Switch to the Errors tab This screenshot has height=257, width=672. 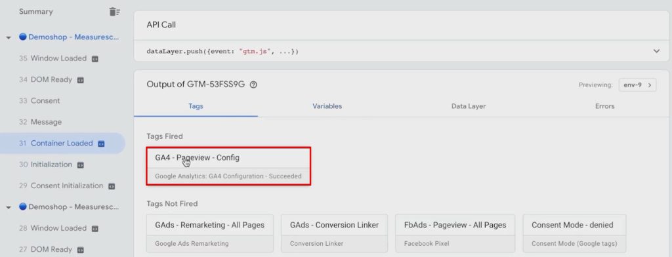point(604,106)
